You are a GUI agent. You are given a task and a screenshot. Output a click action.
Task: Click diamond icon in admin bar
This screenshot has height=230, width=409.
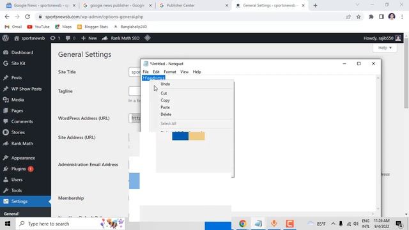pyautogui.click(x=148, y=38)
